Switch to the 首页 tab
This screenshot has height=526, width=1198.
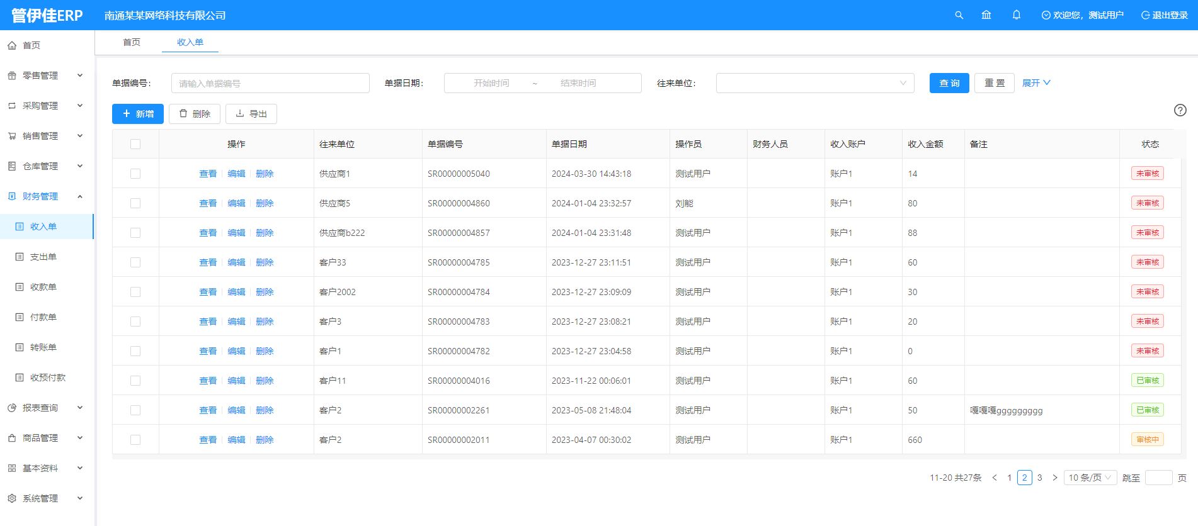[x=132, y=42]
